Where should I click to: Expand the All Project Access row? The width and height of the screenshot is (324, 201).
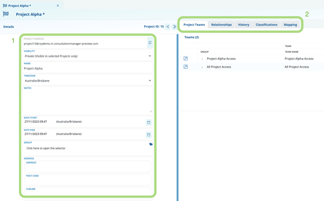tap(202, 67)
